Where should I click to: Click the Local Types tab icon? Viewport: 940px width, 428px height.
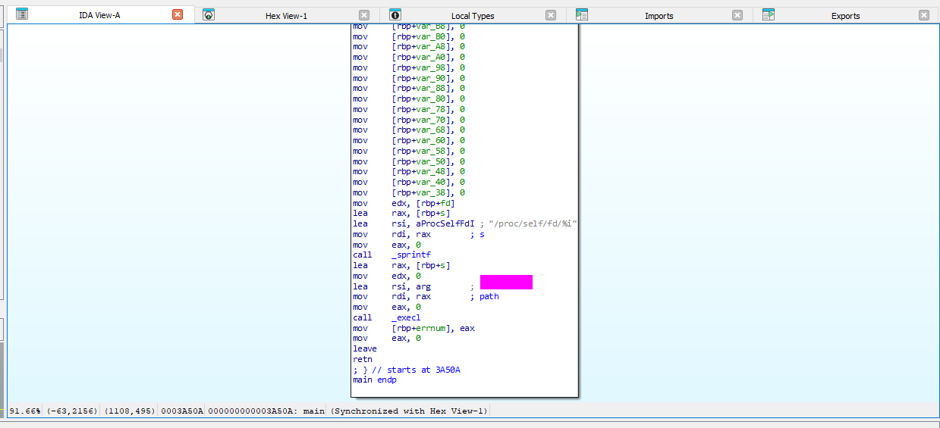(395, 15)
